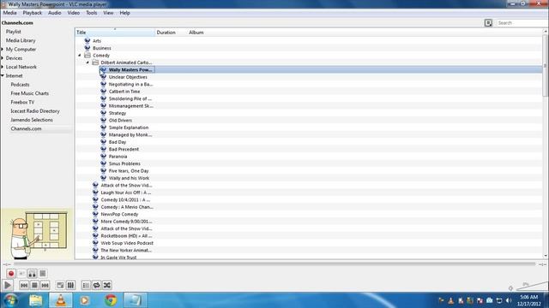Adjust the volume slider
The width and height of the screenshot is (549, 308).
point(532,286)
